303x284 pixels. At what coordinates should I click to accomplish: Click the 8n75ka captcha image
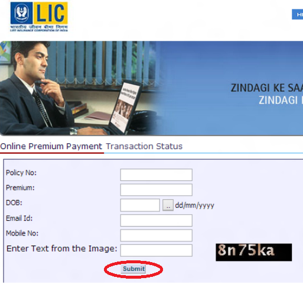(254, 252)
